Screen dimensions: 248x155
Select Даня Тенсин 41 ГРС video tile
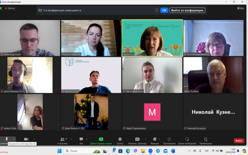(x=91, y=112)
